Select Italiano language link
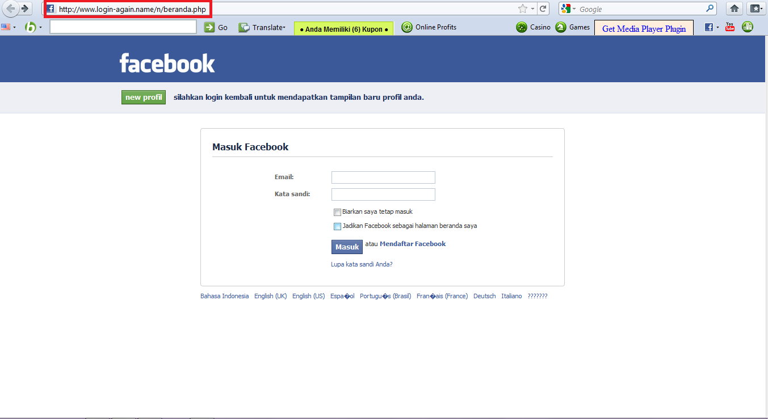Screen dimensions: 768x419 pyautogui.click(x=511, y=296)
